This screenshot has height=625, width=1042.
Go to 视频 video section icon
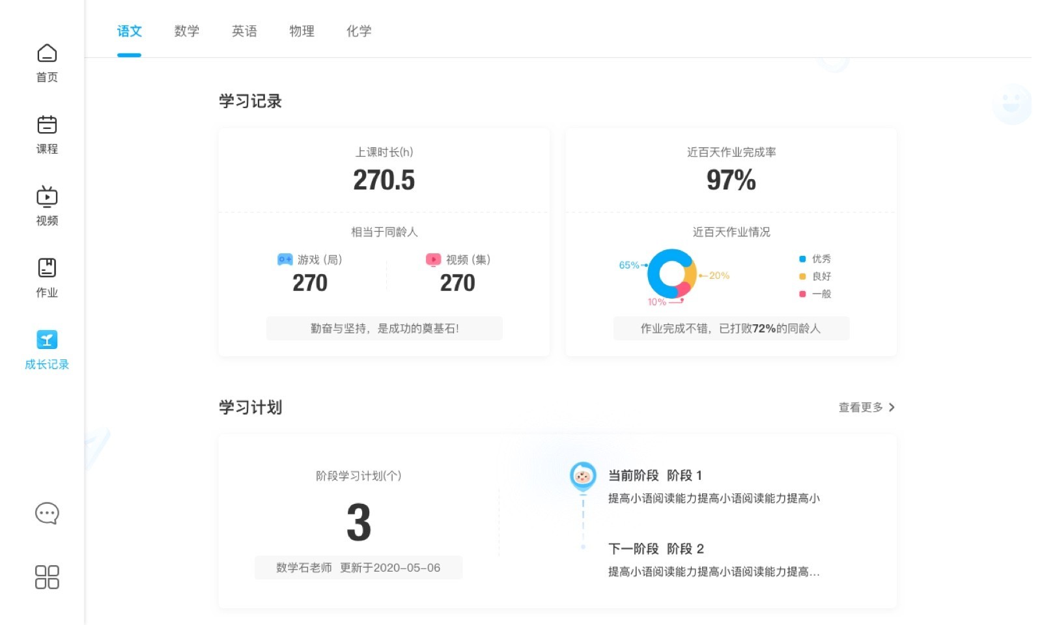(47, 197)
